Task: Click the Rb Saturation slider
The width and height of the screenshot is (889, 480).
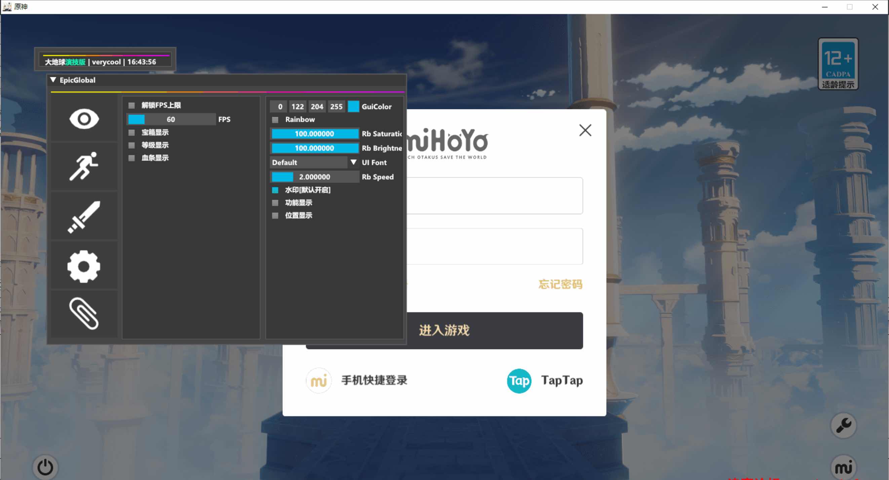Action: (x=314, y=134)
